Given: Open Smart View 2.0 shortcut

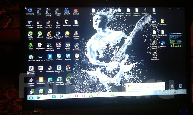Looking at the screenshot, I should click(x=50, y=81).
